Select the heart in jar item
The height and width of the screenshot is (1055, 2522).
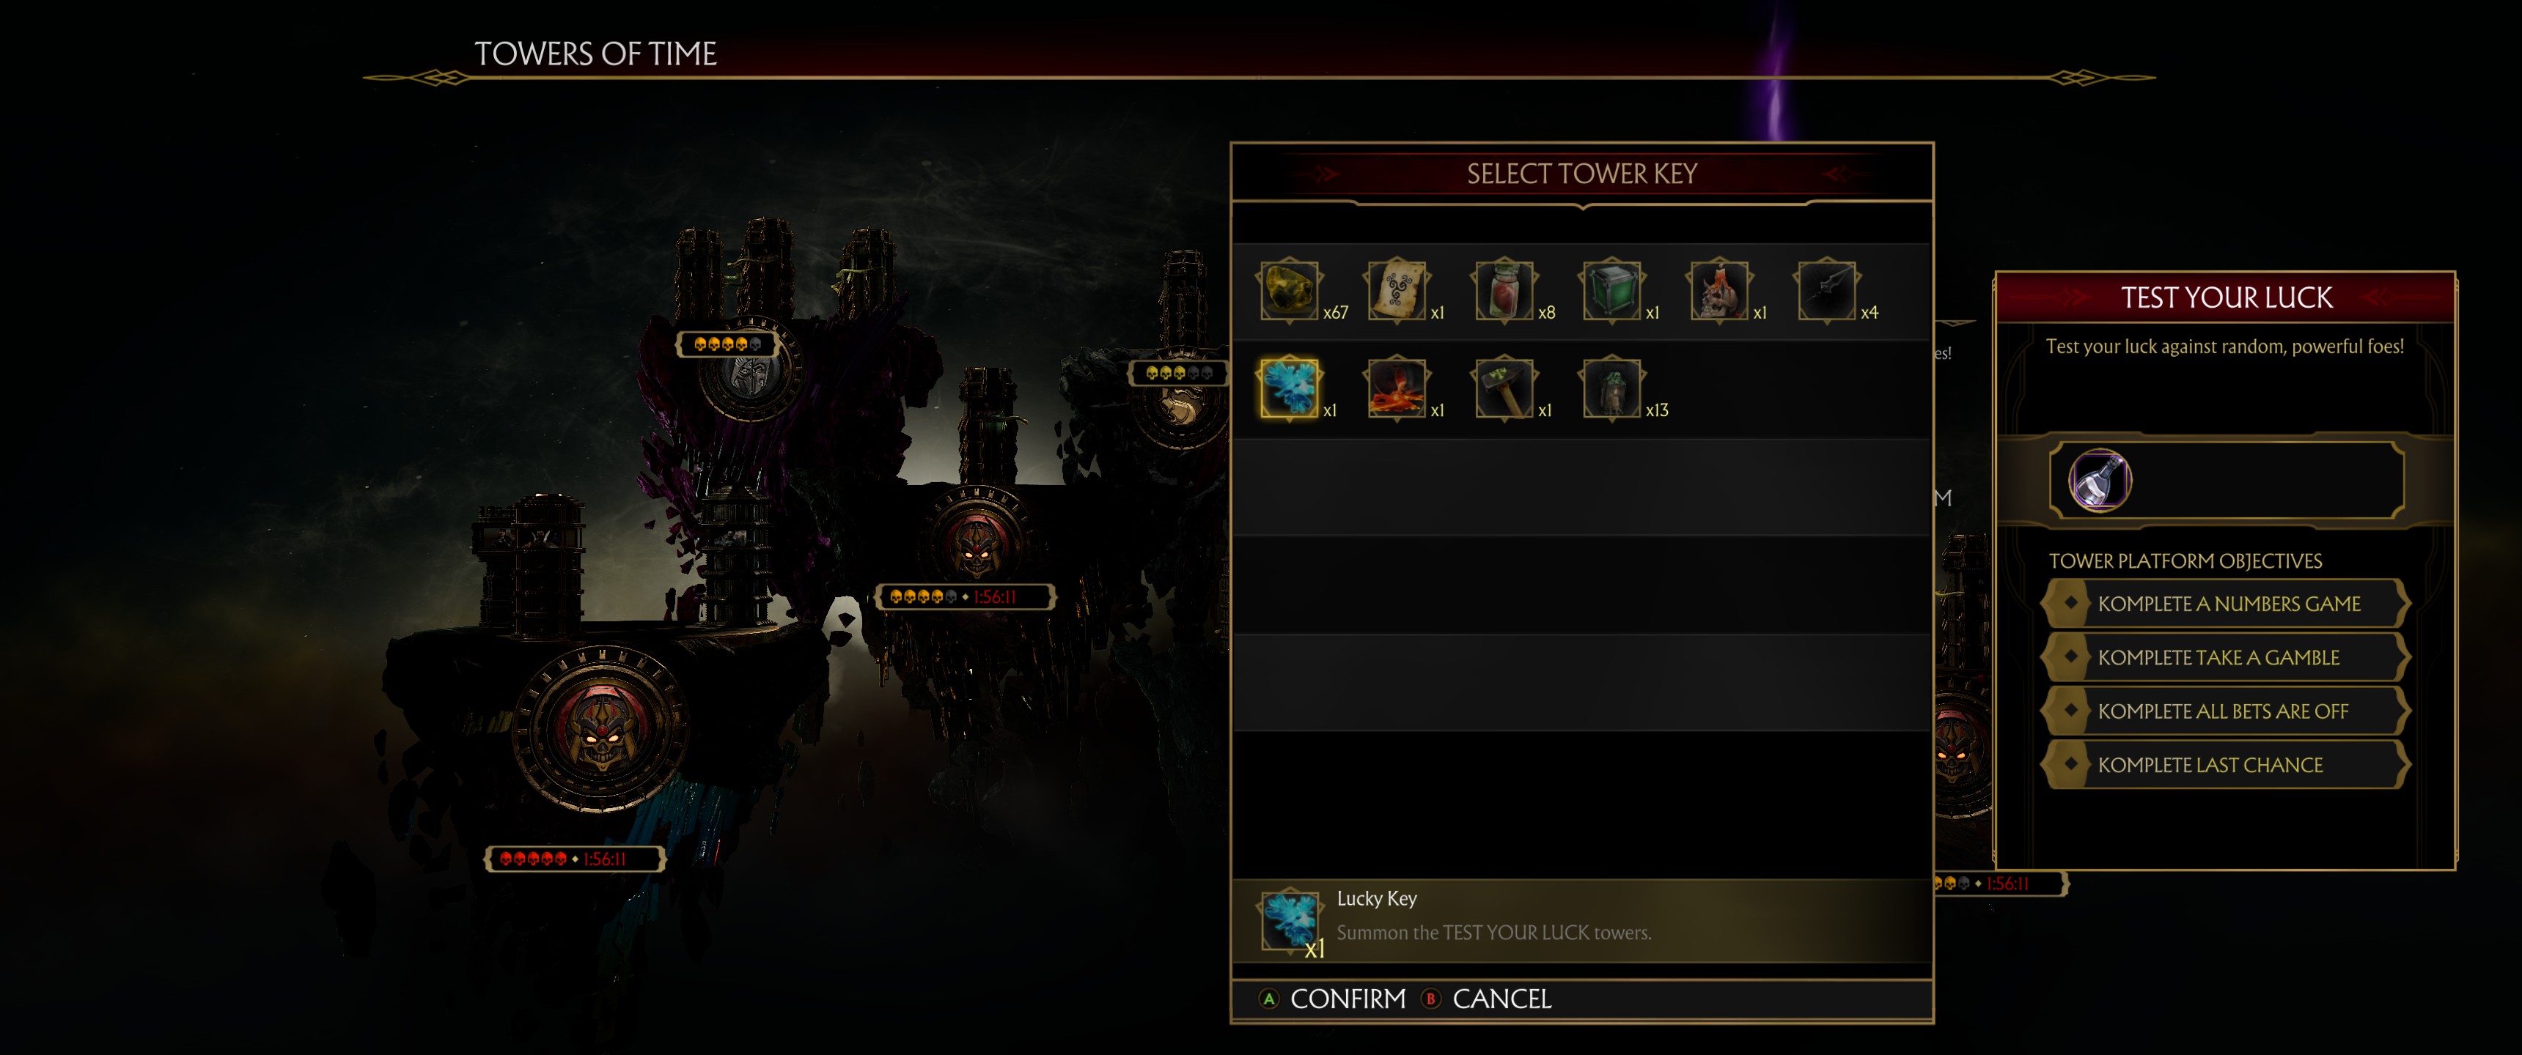(x=1504, y=291)
